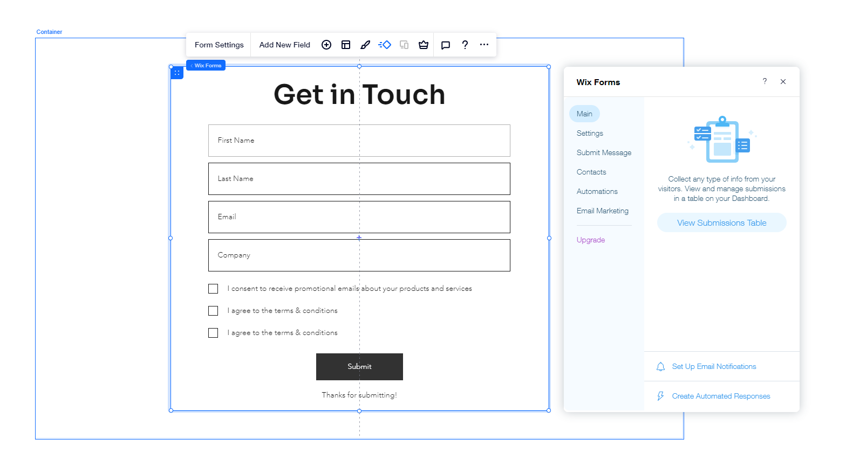
Task: Click the form's bottom center resize handle
Action: 359,411
